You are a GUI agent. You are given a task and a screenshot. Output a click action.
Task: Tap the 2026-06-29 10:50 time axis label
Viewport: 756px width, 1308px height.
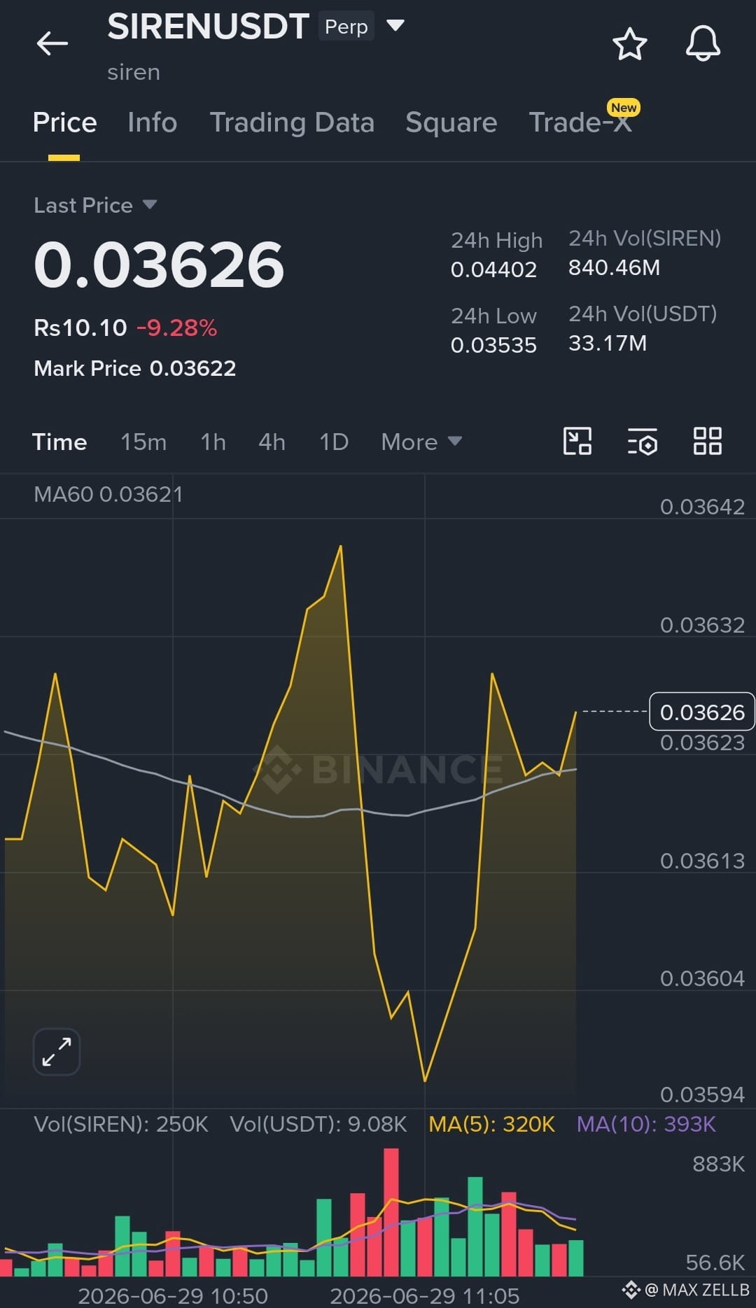pyautogui.click(x=173, y=1296)
